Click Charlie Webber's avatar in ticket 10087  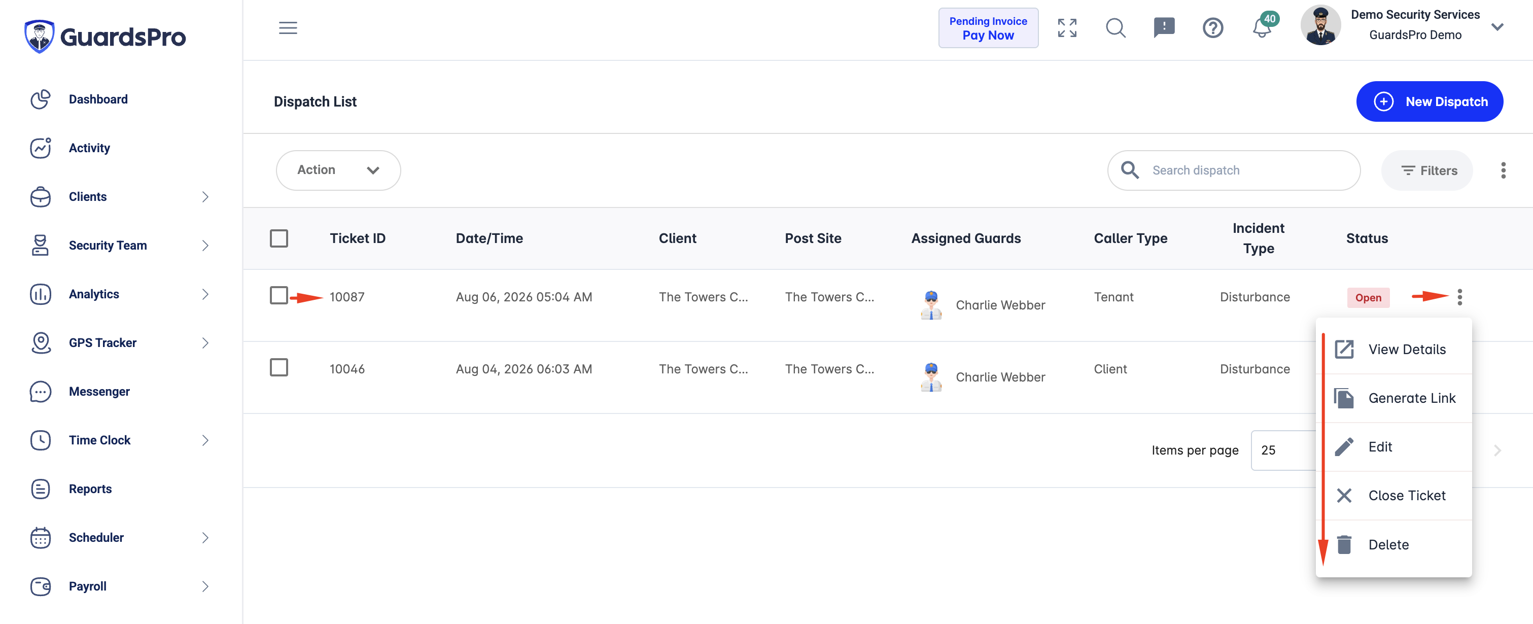click(931, 305)
